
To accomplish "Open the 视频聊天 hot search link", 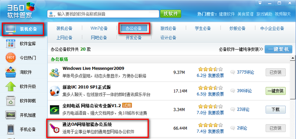I will (283, 14).
